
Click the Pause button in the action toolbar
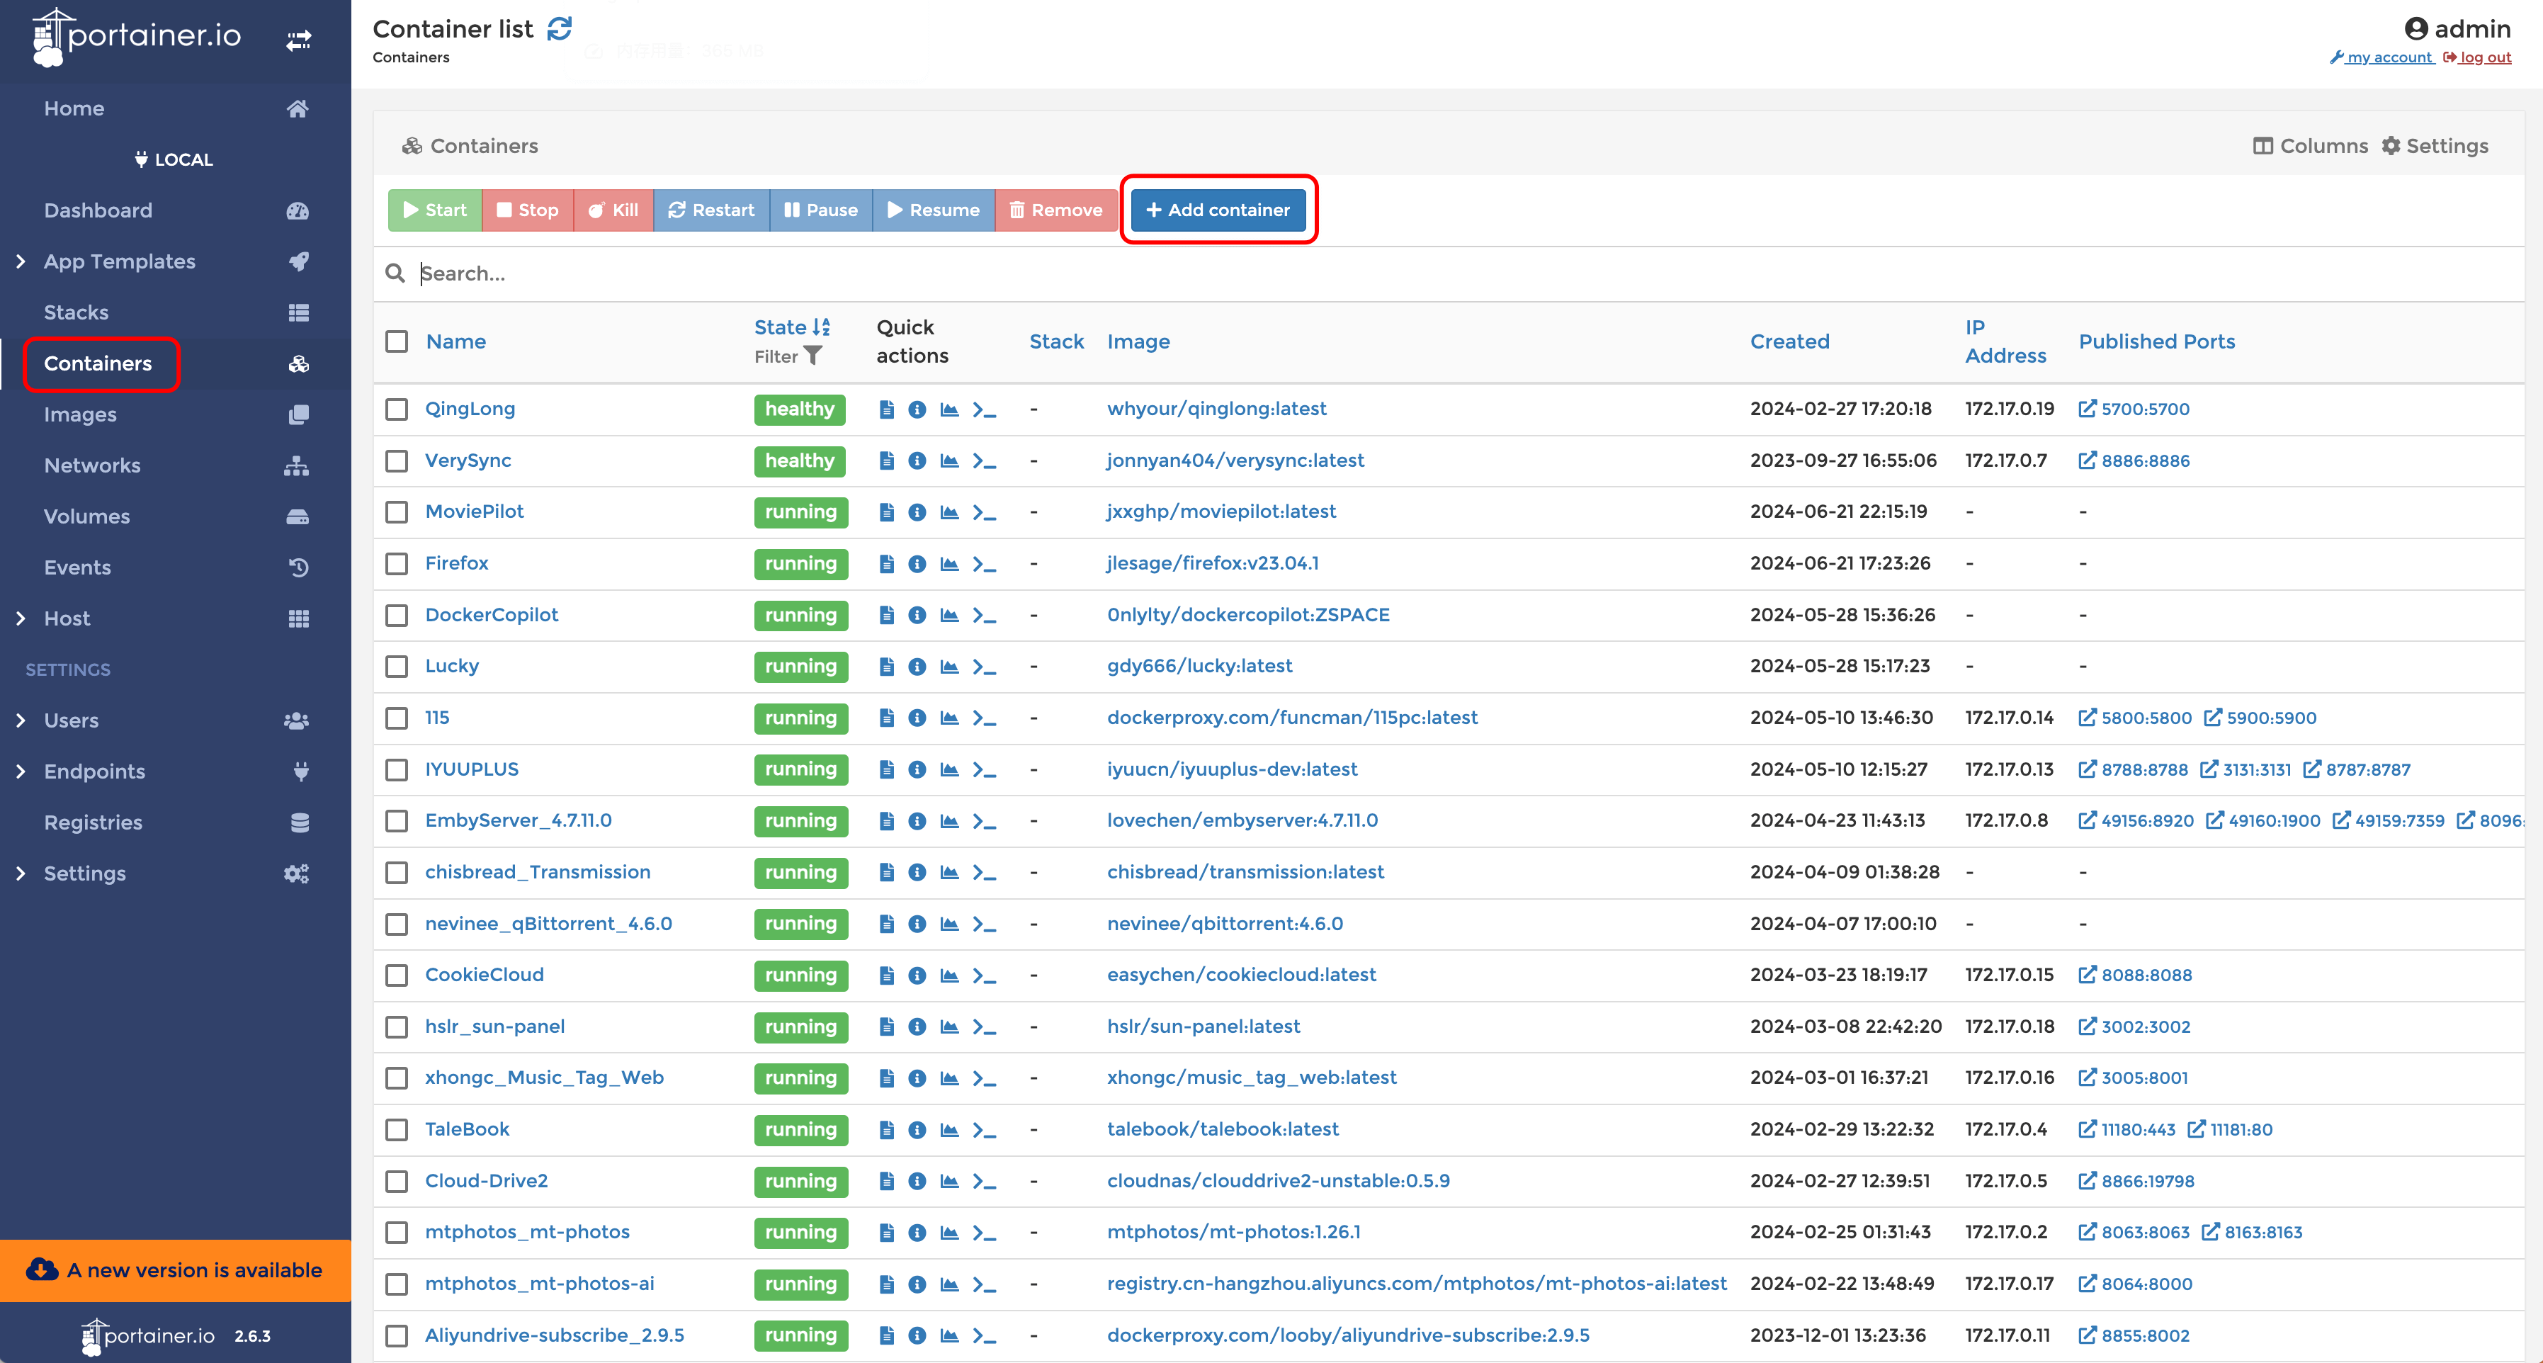click(x=820, y=210)
